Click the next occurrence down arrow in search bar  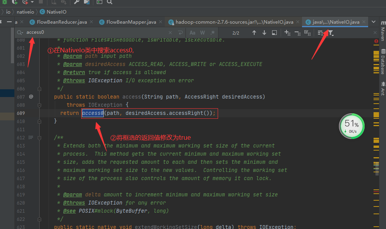click(x=265, y=33)
